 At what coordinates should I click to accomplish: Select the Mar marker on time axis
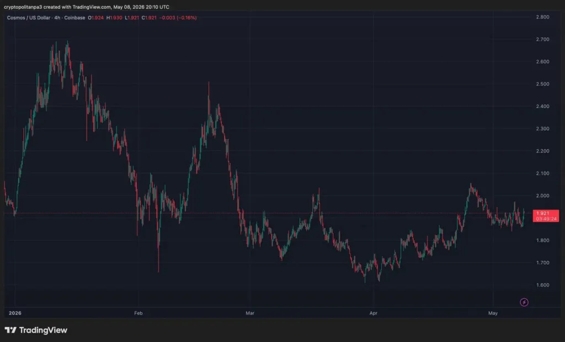pos(250,313)
